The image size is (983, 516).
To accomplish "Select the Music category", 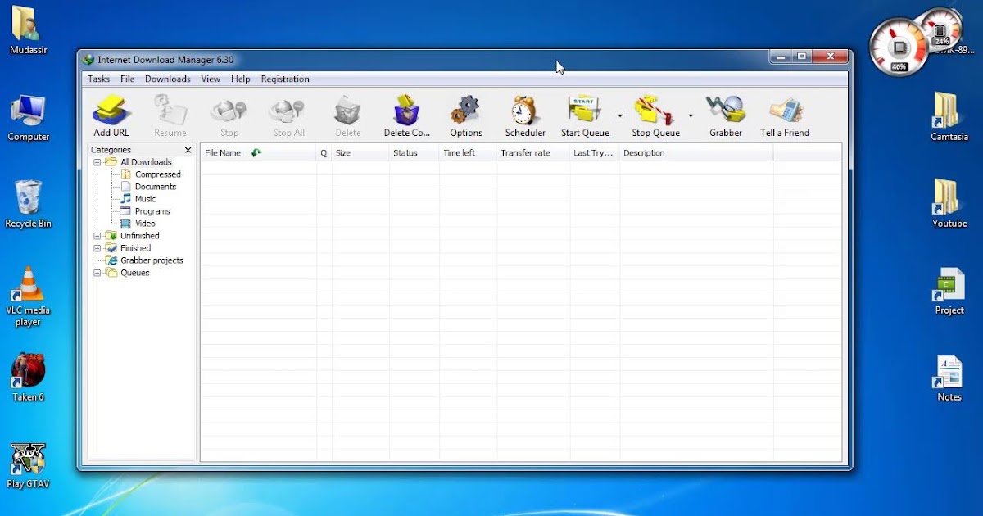I will coord(145,199).
